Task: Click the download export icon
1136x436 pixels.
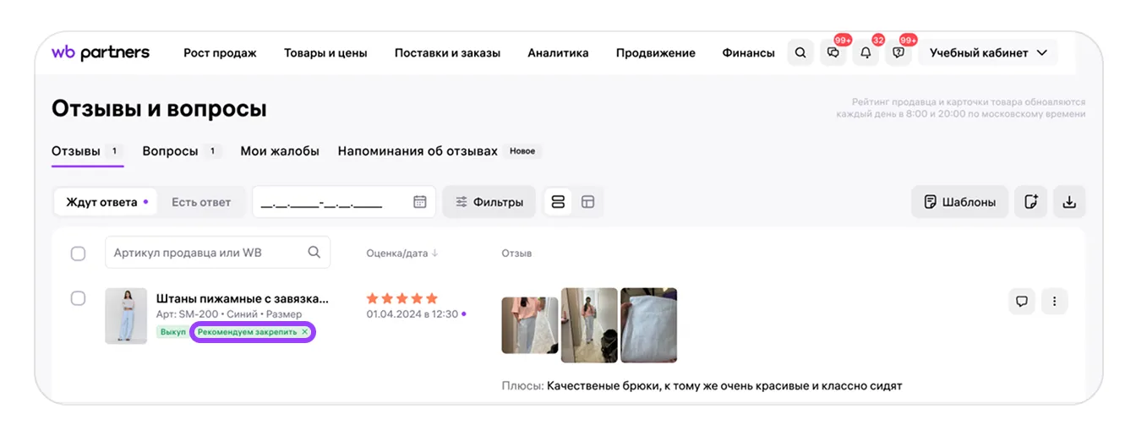Action: coord(1069,202)
